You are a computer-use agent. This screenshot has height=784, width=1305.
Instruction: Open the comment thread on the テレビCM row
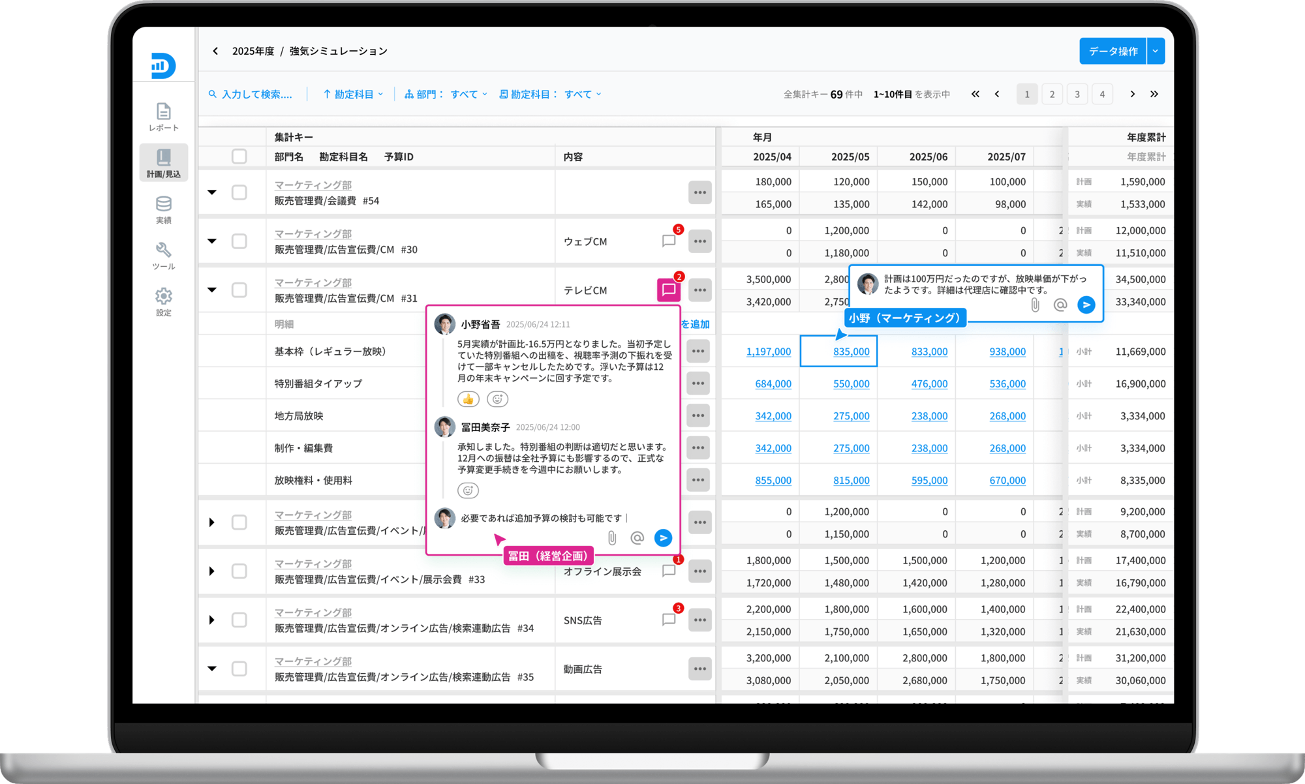[668, 289]
